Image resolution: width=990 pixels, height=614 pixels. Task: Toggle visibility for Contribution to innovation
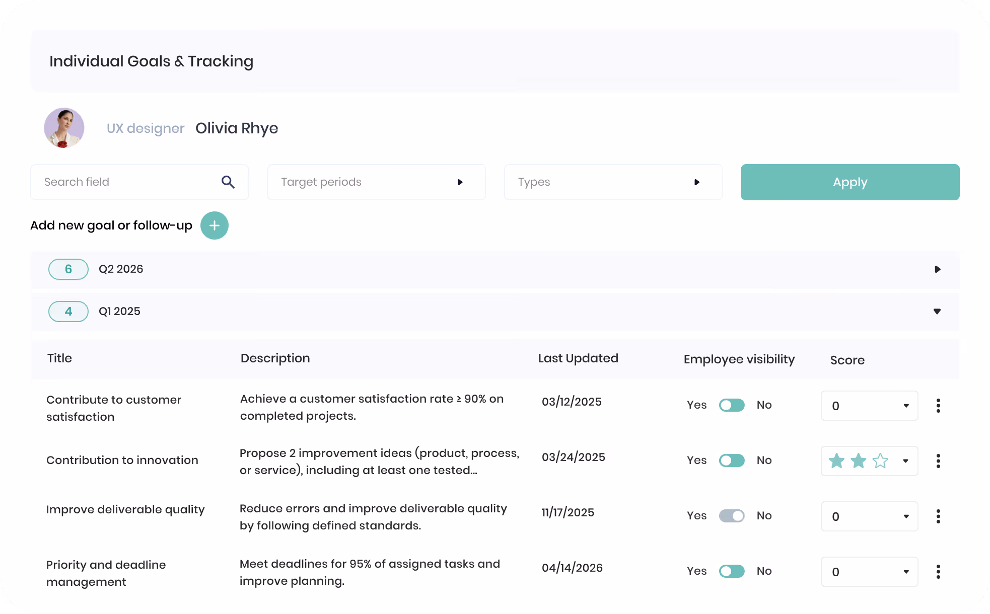point(732,460)
